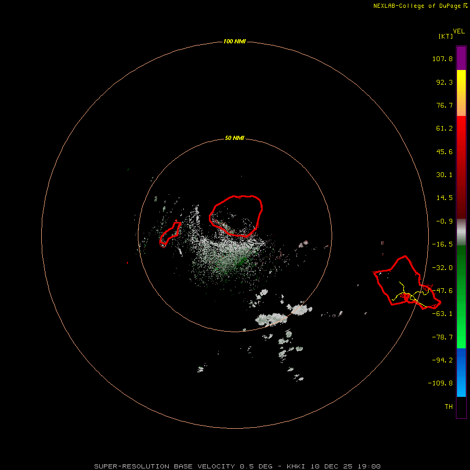
Task: Click the Super-Resolution Base Velocity caption
Action: click(237, 466)
